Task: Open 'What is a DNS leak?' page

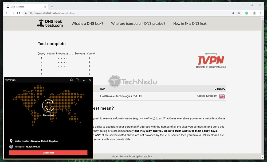Action: [x=87, y=24]
